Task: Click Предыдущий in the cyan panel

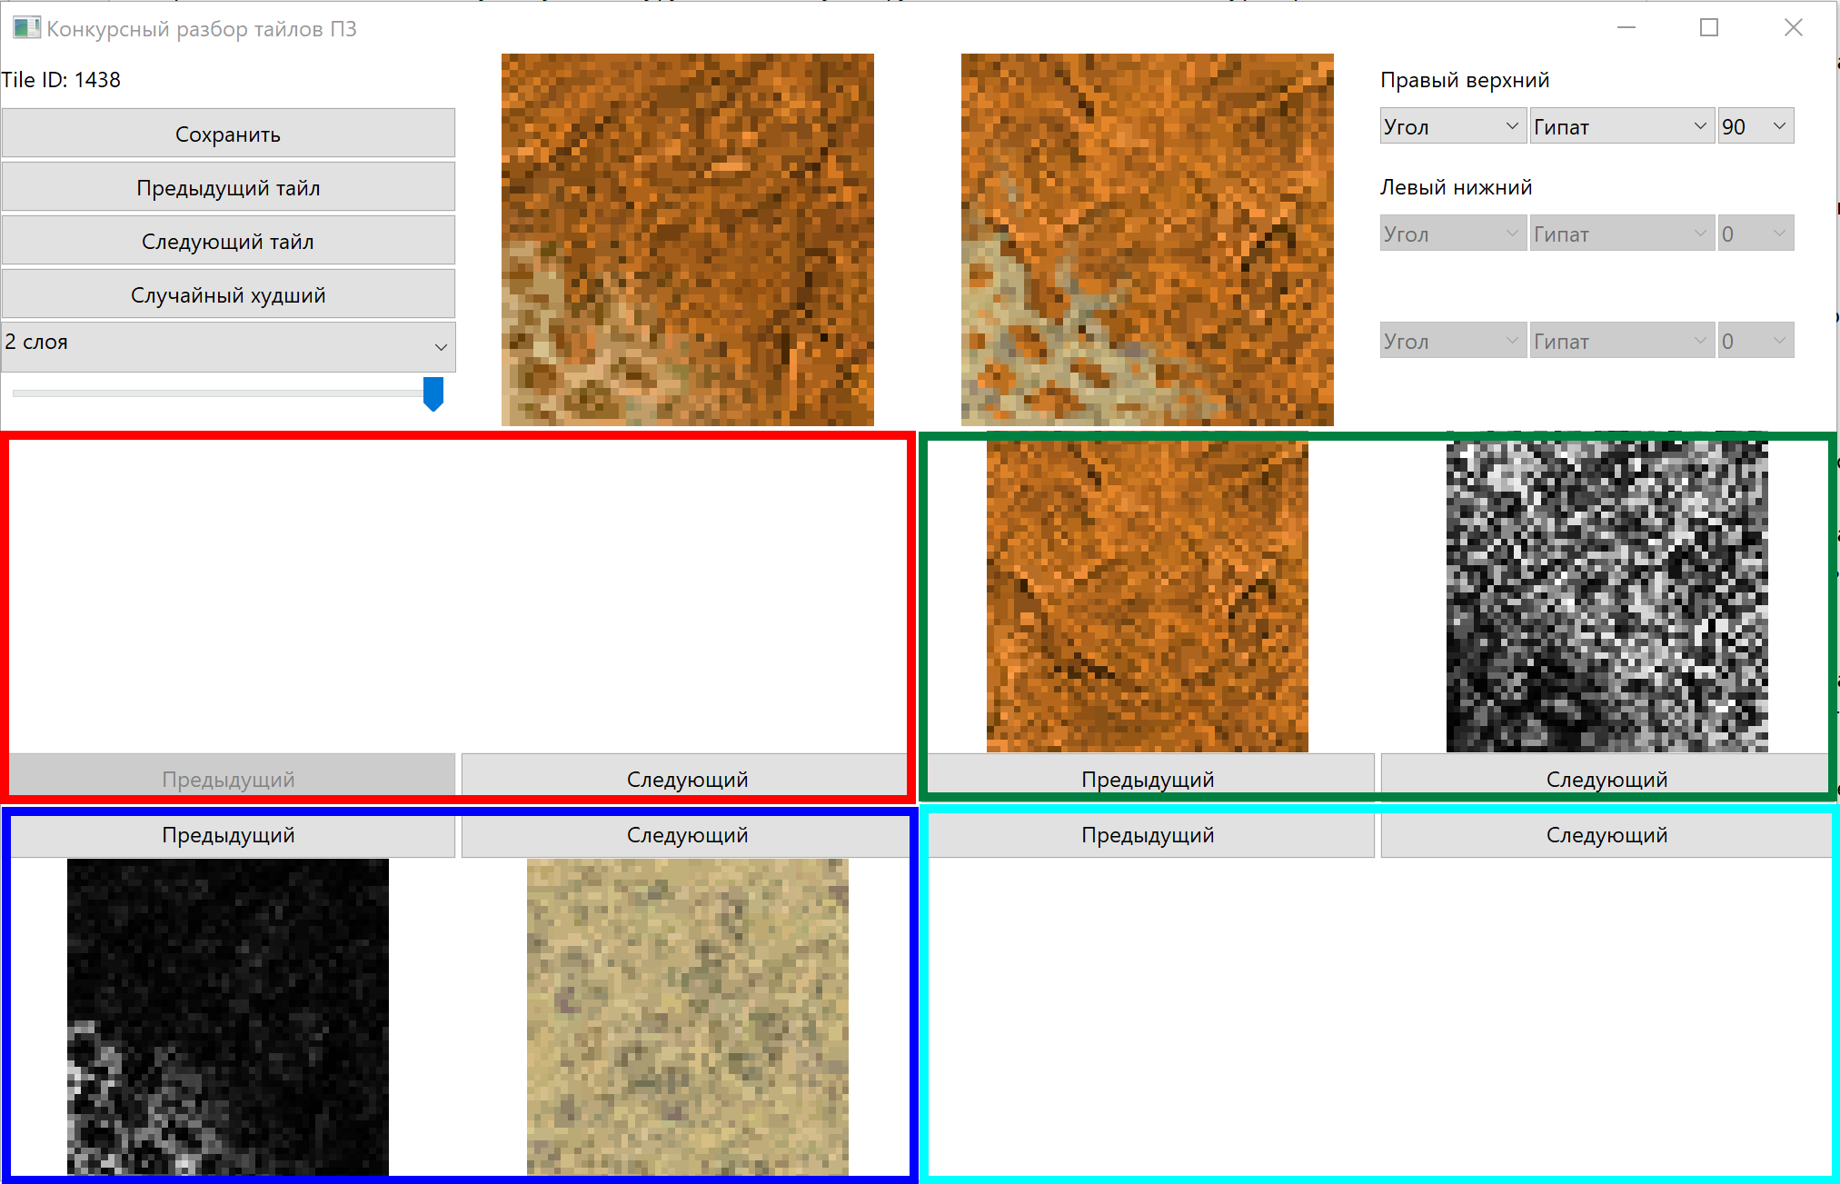Action: pos(1148,835)
